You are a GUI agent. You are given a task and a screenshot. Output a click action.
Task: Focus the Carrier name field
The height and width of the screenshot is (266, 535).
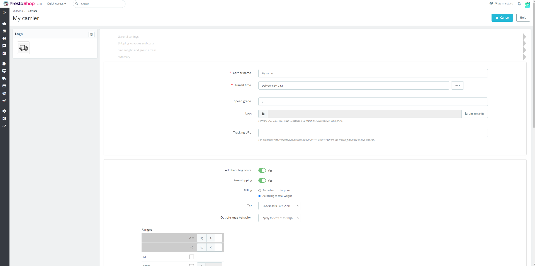(373, 73)
